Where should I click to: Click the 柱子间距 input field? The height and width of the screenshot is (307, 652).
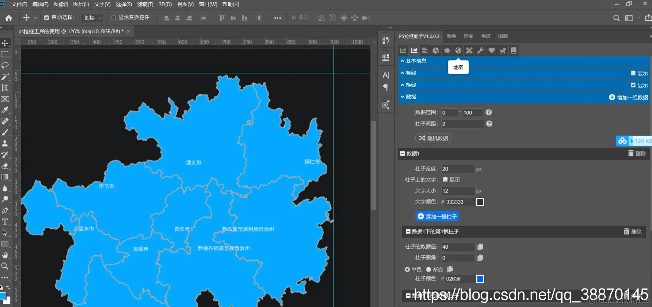point(462,124)
